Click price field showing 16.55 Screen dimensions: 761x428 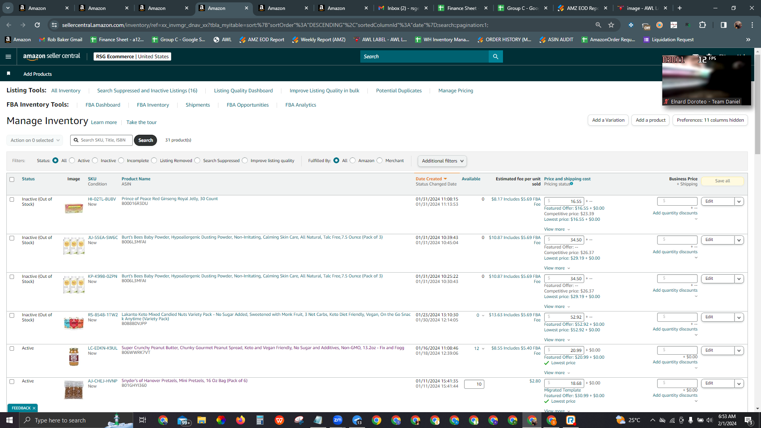(564, 201)
